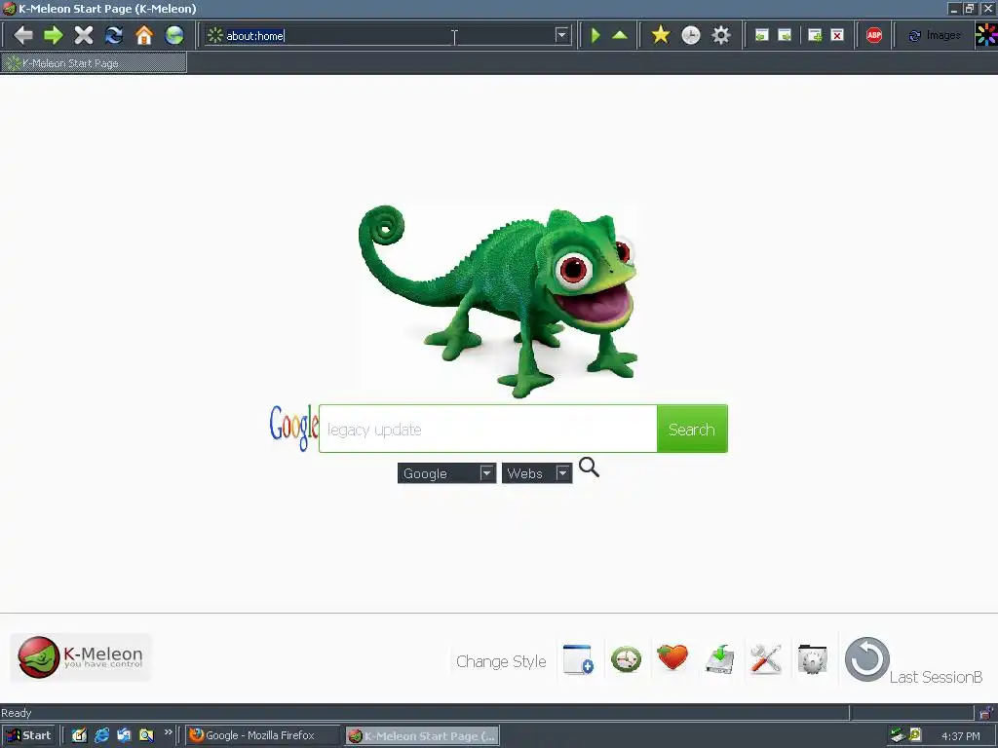This screenshot has width=998, height=748.
Task: Close the tab with the red X window icon
Action: point(837,36)
